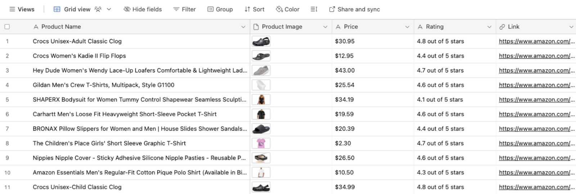Viewport: 576px width, 194px height.
Task: Select the $2.30 price cell
Action: pyautogui.click(x=373, y=143)
